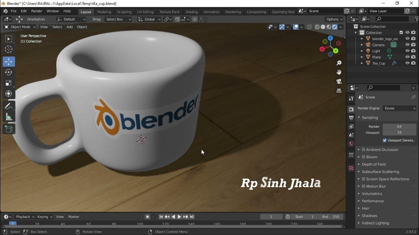419x235 pixels.
Task: Toggle X-ray in viewport header
Action: point(309,27)
